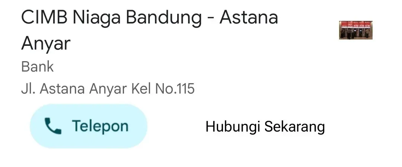Click CIMB in the listing title
The image size is (402, 167).
[44, 18]
